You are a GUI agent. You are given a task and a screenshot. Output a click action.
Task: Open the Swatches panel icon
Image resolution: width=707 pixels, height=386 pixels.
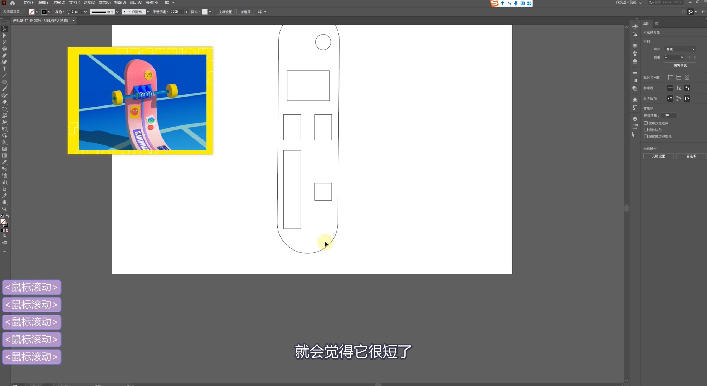635,46
